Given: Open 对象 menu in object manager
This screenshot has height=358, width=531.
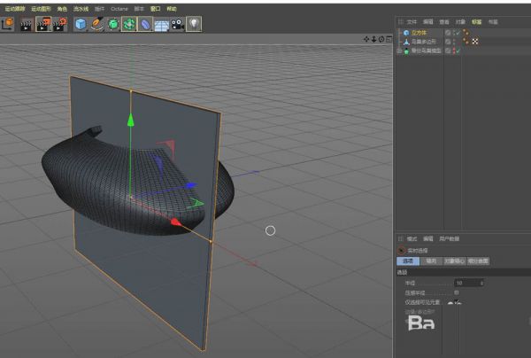Looking at the screenshot, I should [x=460, y=21].
